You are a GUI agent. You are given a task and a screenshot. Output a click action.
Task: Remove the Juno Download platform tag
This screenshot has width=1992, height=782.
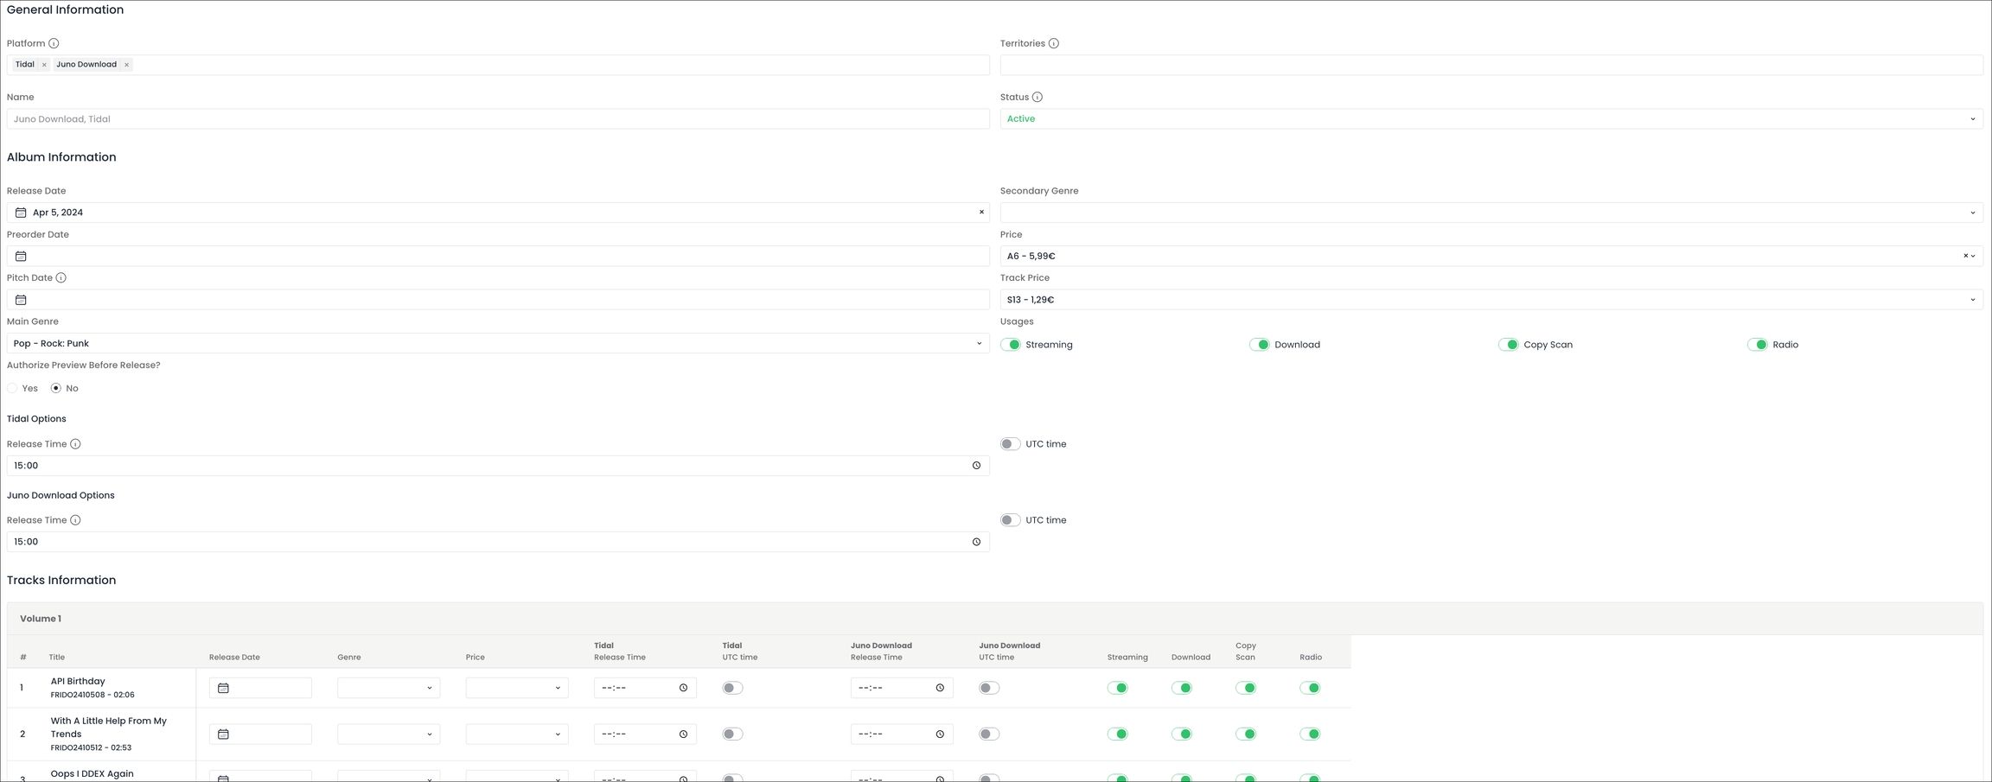126,65
